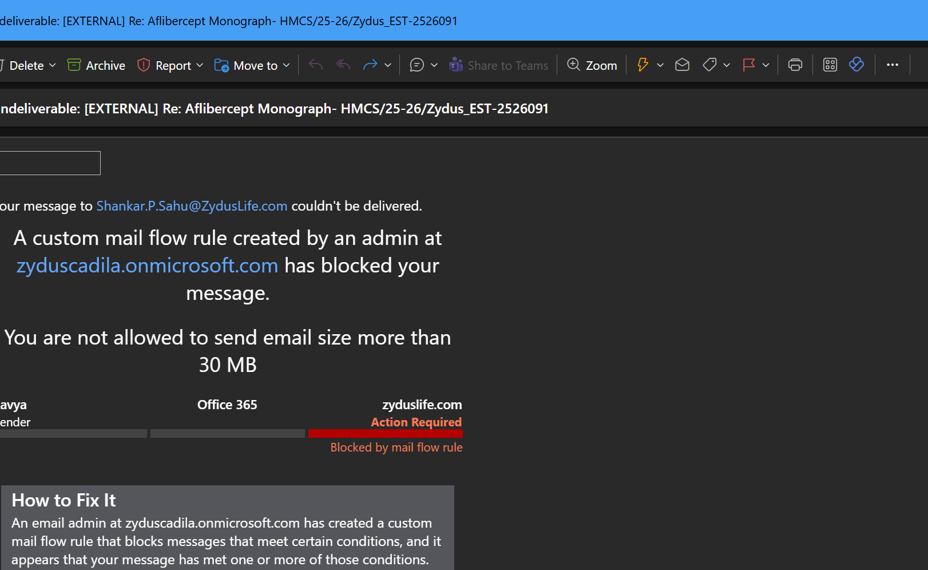Print this email using printer icon
The image size is (928, 570).
click(x=795, y=65)
